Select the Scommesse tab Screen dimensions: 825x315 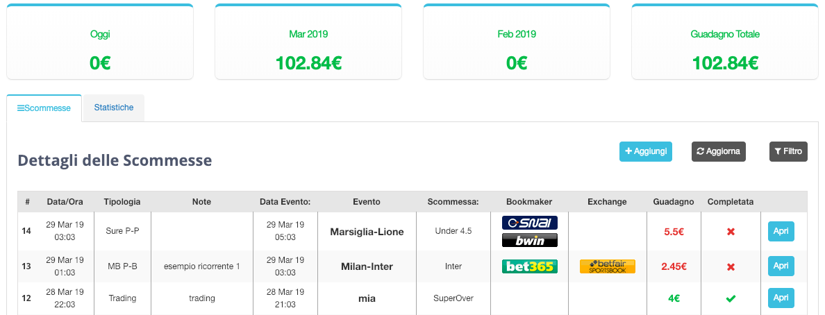pyautogui.click(x=44, y=108)
